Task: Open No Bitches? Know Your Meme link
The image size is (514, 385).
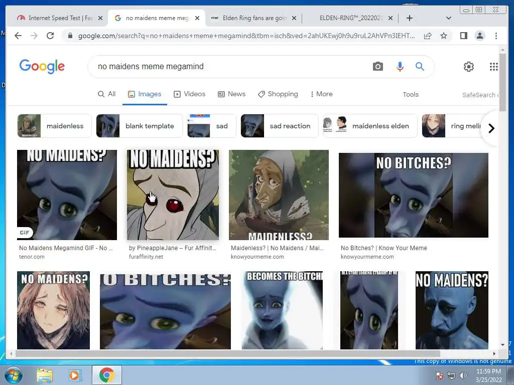Action: [384, 248]
